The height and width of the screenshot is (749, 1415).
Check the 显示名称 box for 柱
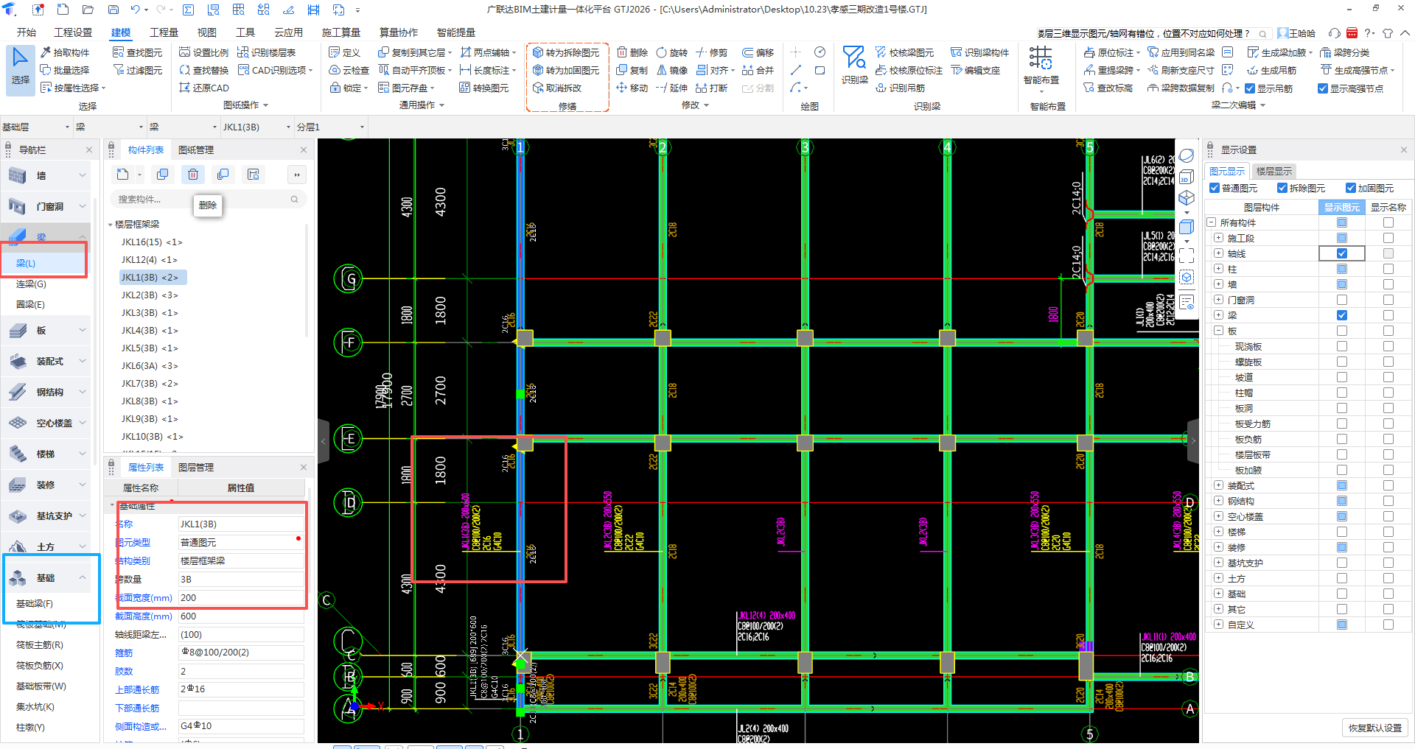(x=1388, y=269)
